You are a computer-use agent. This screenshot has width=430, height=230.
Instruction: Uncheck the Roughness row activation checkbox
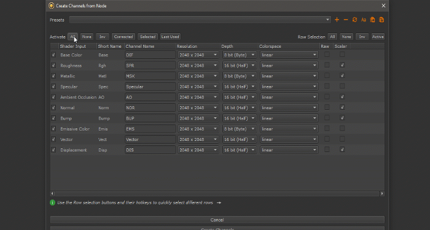tap(53, 66)
